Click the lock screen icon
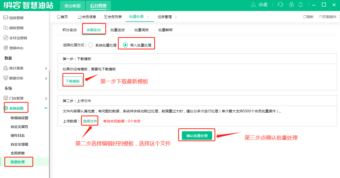The width and height of the screenshot is (340, 178). [292, 5]
